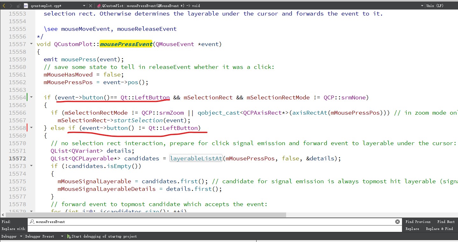Go back with the yellow left arrow
Image resolution: width=458 pixels, height=242 pixels.
point(4,6)
